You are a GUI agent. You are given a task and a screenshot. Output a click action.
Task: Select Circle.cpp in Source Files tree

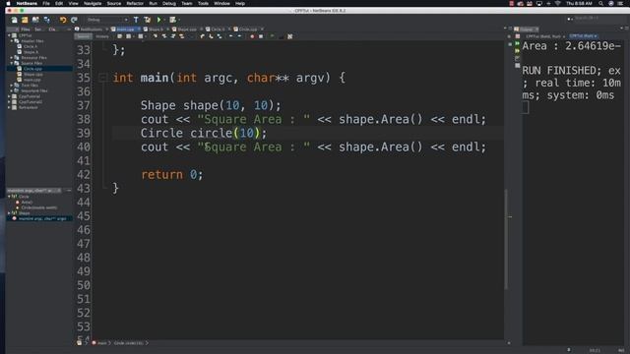[32, 69]
